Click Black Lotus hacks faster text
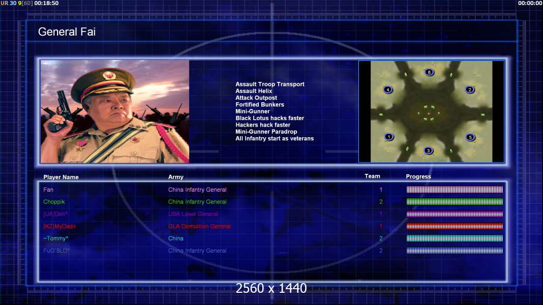 click(270, 118)
